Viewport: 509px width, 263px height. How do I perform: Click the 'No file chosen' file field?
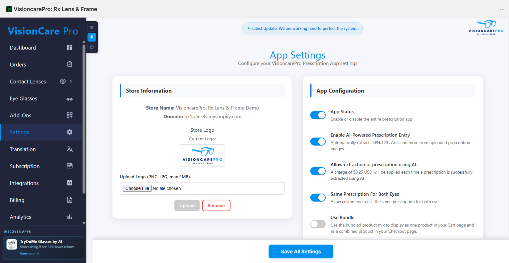tap(202, 188)
